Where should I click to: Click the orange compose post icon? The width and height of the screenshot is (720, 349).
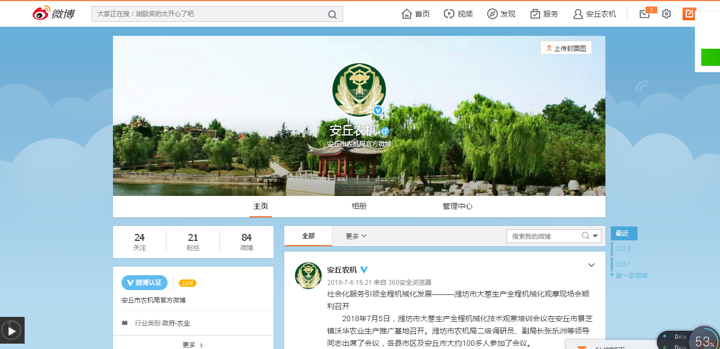(x=689, y=14)
